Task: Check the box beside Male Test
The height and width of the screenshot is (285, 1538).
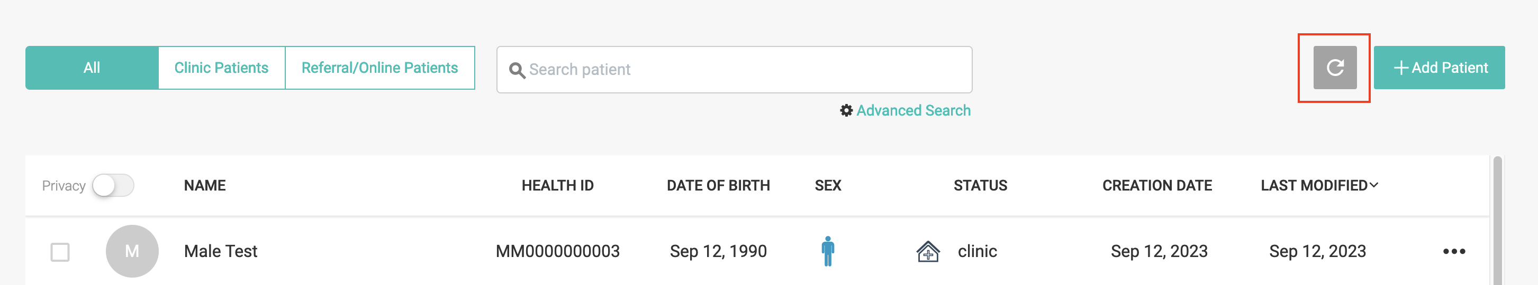Action: point(60,252)
